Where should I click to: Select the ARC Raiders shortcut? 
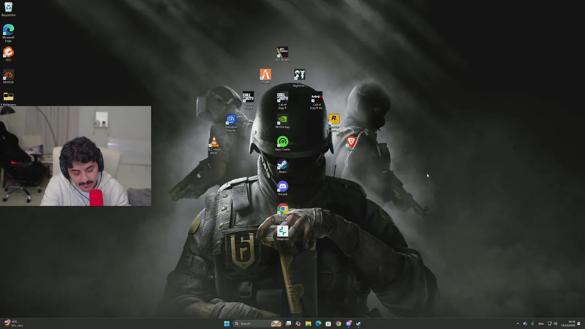(x=282, y=54)
